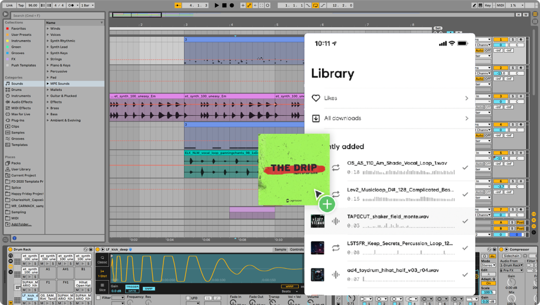
Task: Click the MIDI Arrangement Overdub plus icon
Action: pos(243,5)
